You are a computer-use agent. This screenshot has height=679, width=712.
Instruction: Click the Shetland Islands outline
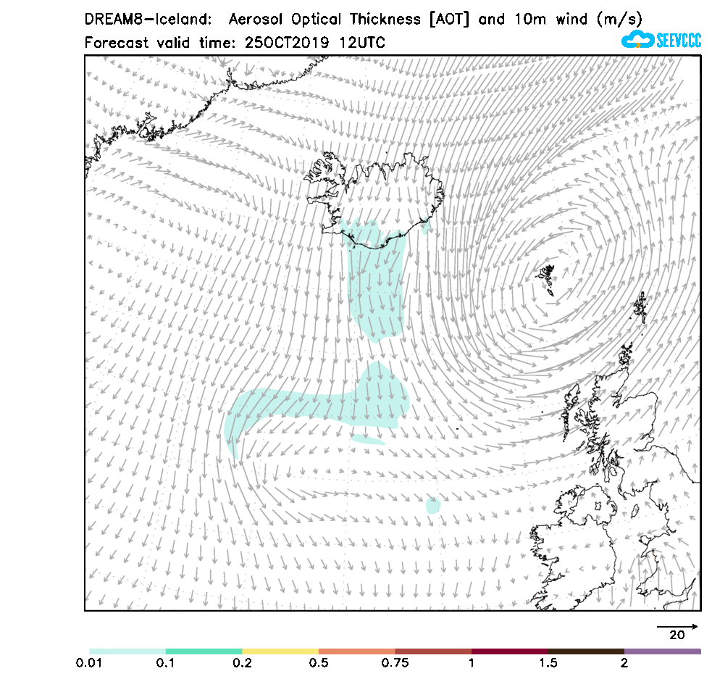(640, 307)
